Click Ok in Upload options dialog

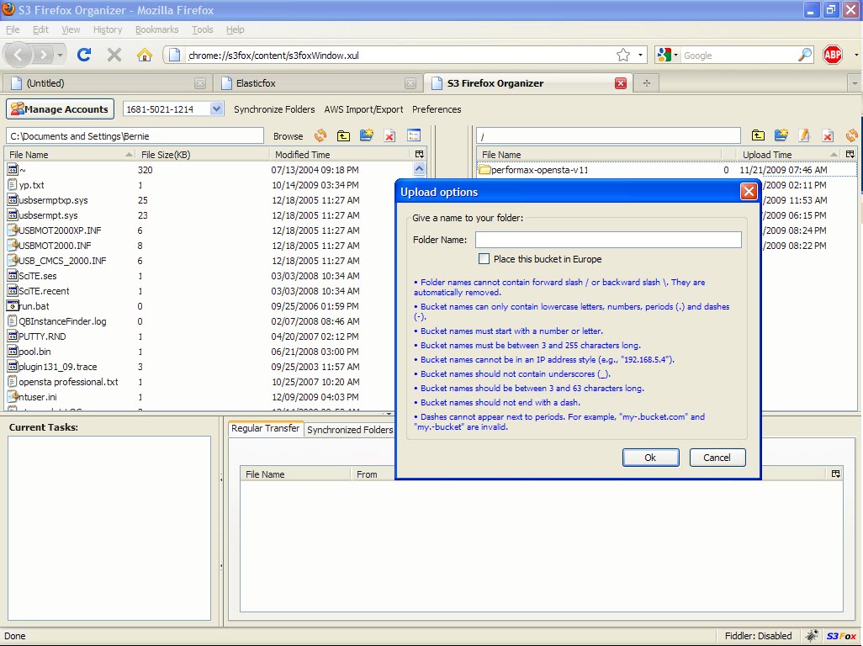(x=650, y=458)
